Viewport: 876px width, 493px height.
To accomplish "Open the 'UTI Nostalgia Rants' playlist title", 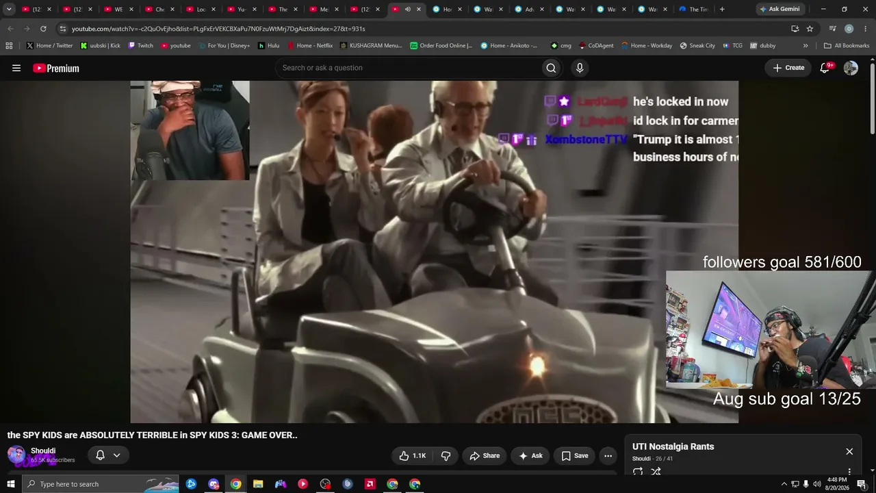I will coord(673,446).
